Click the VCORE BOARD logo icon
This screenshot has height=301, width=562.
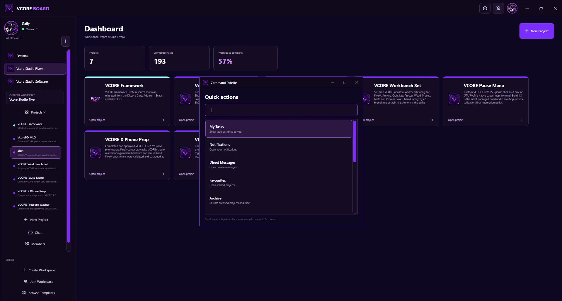pyautogui.click(x=9, y=8)
